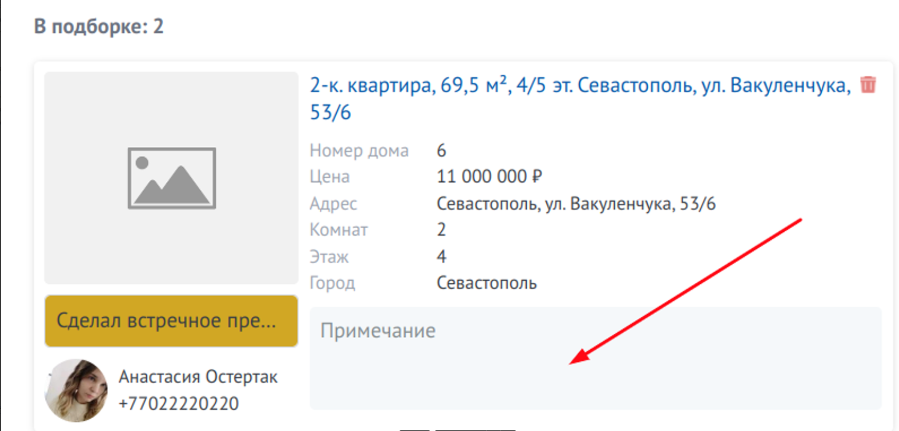Select the price value 11 000 000 ₽
899x431 pixels.
pyautogui.click(x=489, y=177)
